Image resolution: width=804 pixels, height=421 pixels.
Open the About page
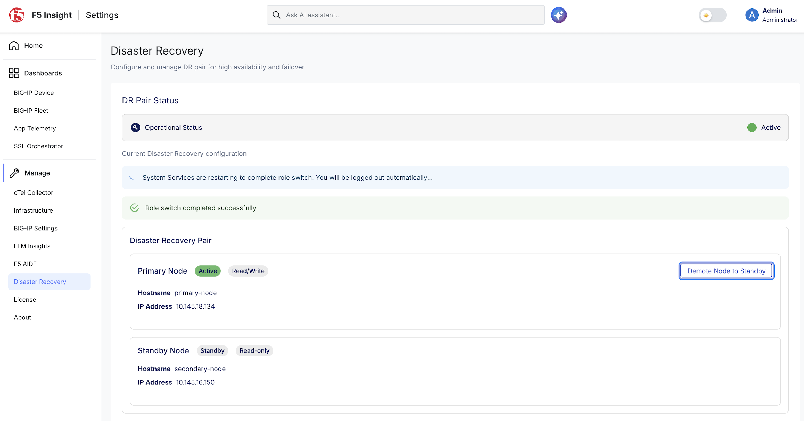pyautogui.click(x=22, y=317)
